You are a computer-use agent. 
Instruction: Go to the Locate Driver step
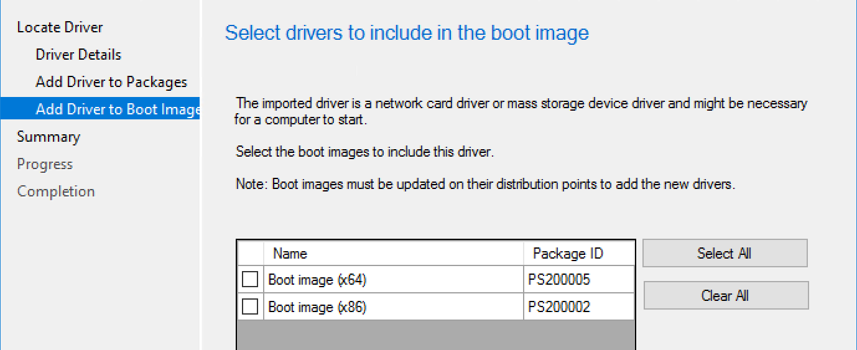(60, 27)
